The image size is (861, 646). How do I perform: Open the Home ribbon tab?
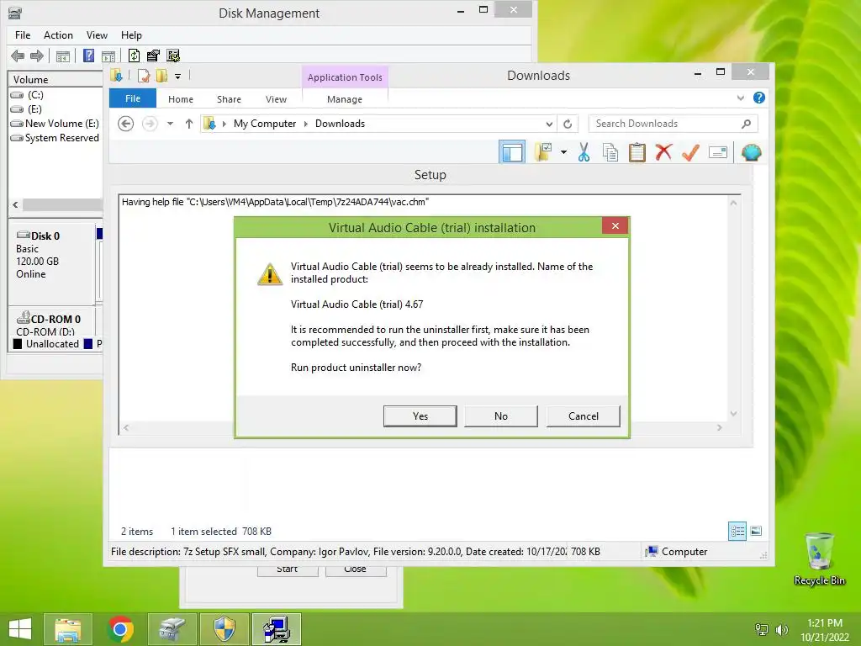tap(181, 99)
